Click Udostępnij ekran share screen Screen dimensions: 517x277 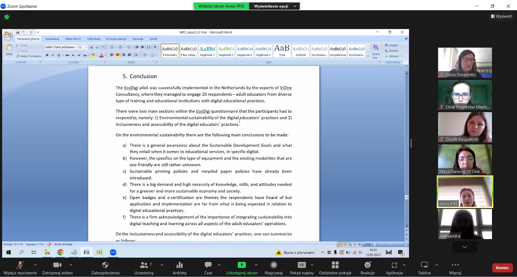pyautogui.click(x=242, y=268)
